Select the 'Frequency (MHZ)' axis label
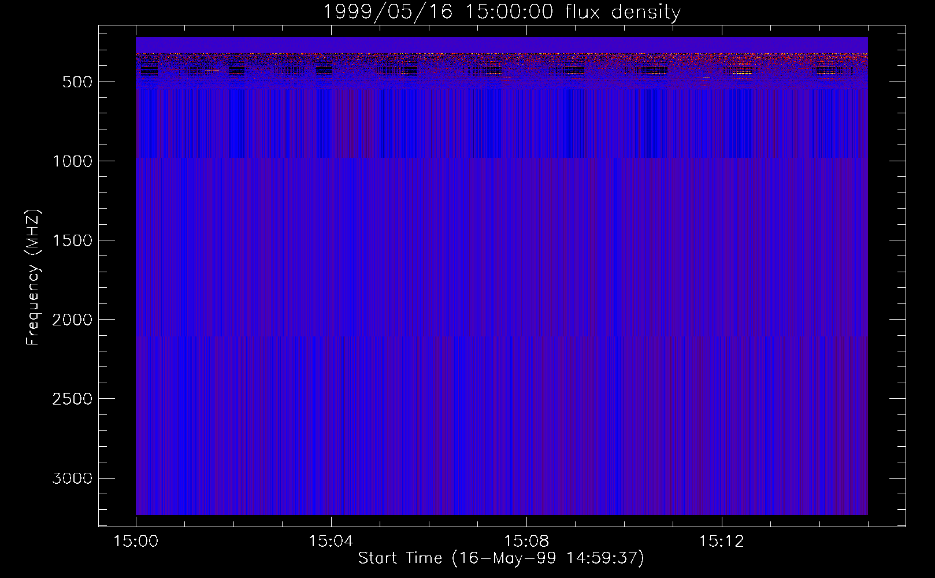 pyautogui.click(x=34, y=277)
